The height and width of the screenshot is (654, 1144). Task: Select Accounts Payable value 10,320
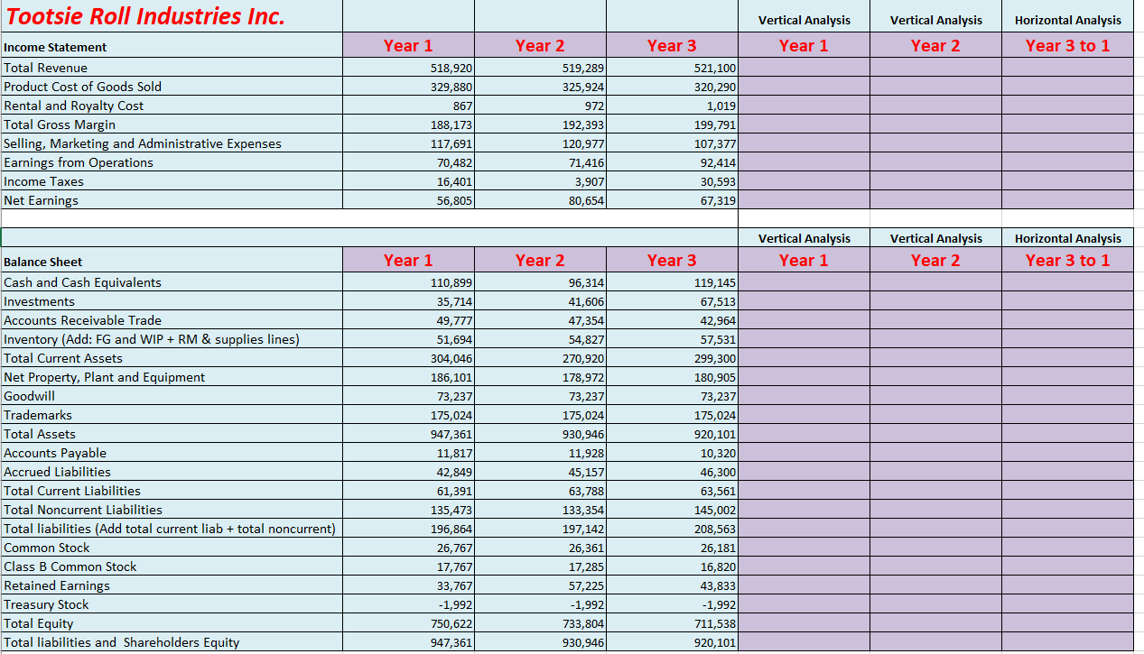[672, 453]
